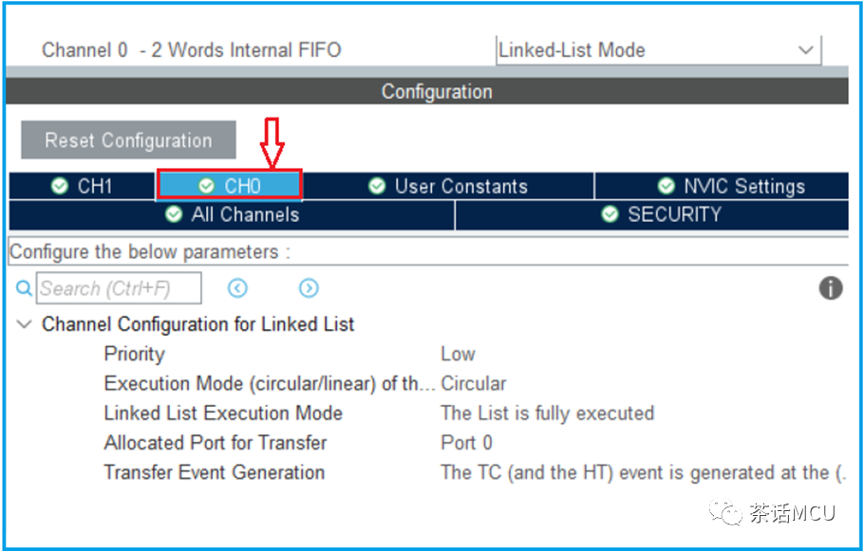Open the Linked-List Mode dropdown
The image size is (864, 551).
tap(659, 50)
